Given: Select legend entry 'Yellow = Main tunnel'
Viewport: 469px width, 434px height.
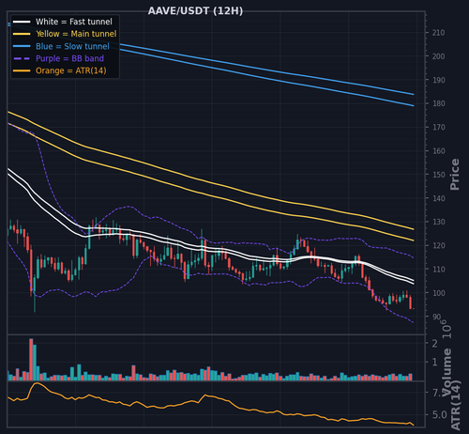Looking at the screenshot, I should pos(76,34).
